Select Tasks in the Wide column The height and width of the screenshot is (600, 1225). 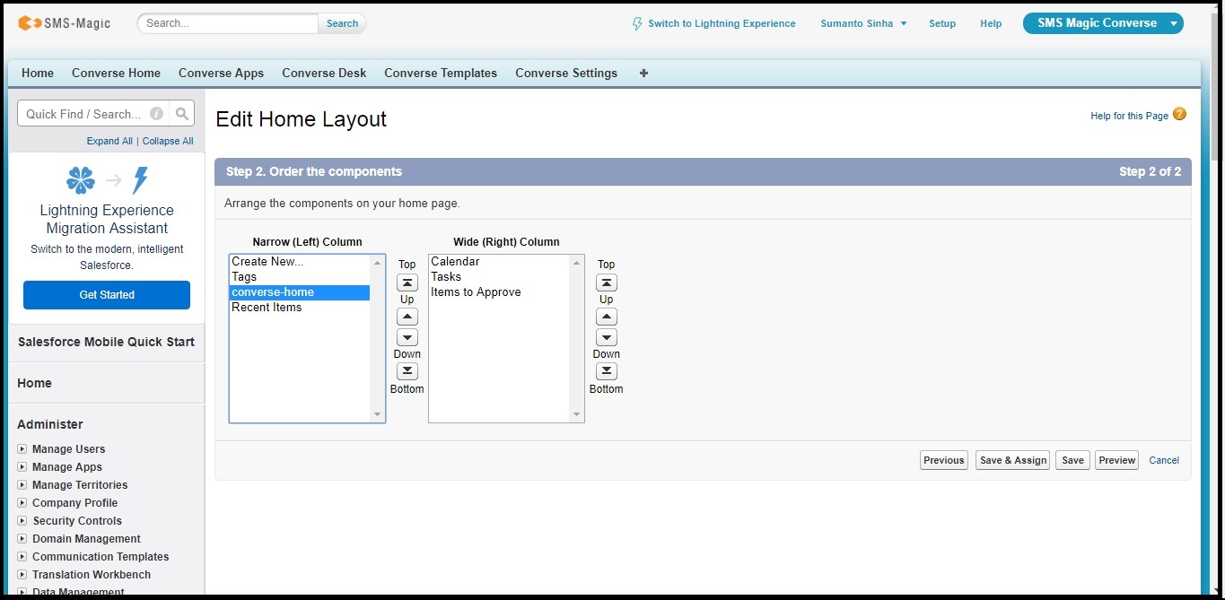pyautogui.click(x=499, y=277)
